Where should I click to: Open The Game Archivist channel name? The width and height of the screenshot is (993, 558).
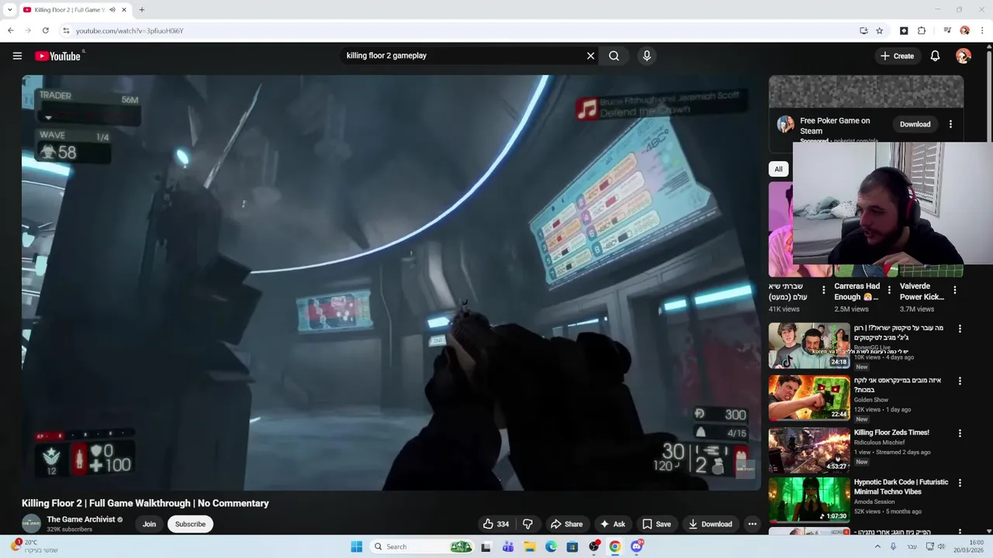(x=81, y=519)
